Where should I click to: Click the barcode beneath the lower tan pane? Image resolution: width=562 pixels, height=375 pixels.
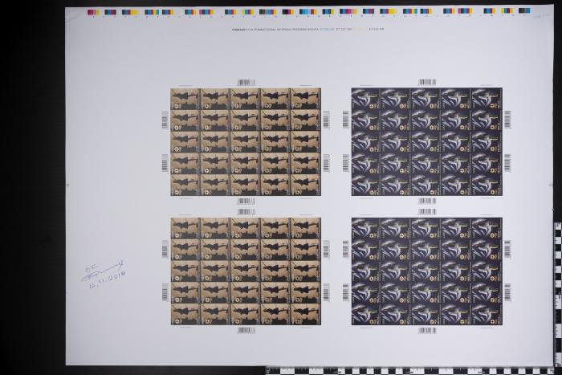(x=246, y=331)
